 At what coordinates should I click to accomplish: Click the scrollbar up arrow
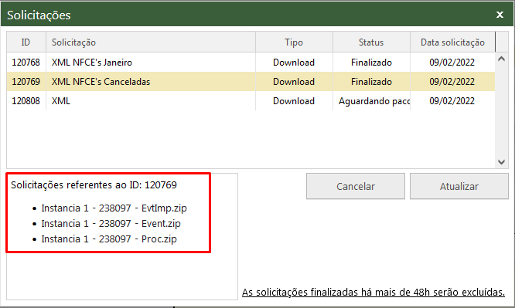click(x=501, y=59)
